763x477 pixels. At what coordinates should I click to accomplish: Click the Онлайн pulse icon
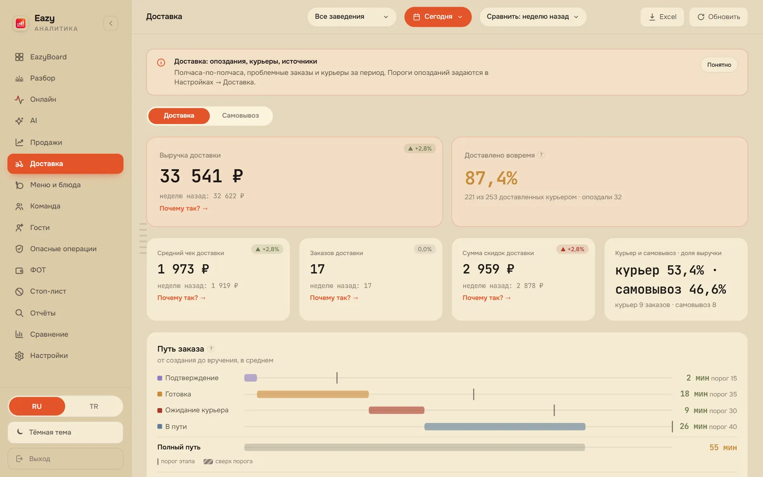pos(19,99)
